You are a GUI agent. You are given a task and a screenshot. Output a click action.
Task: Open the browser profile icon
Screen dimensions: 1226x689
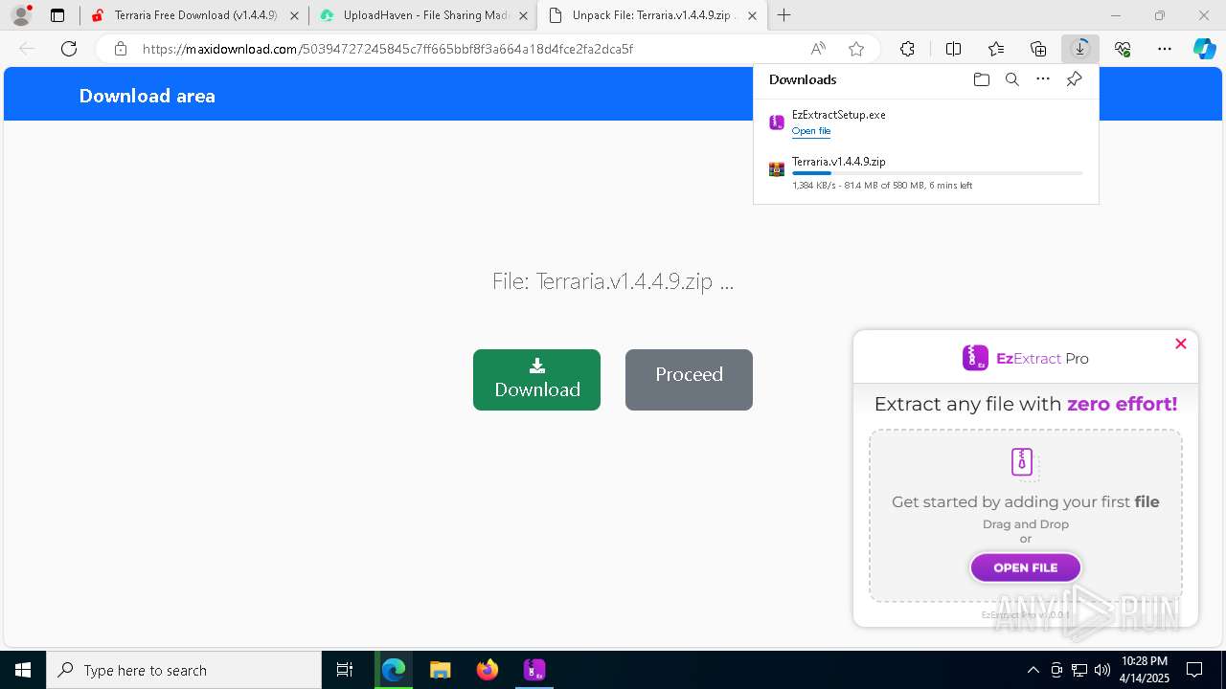pos(21,15)
